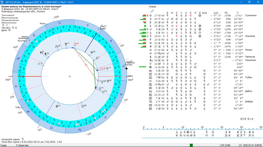Click 'Хорар' in the status bar
263x147 pixels.
(3, 145)
